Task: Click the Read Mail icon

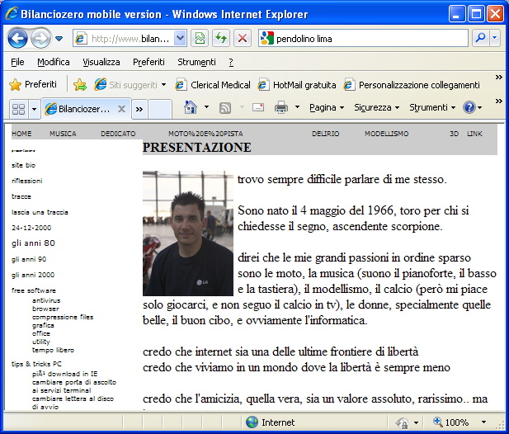Action: coord(258,107)
